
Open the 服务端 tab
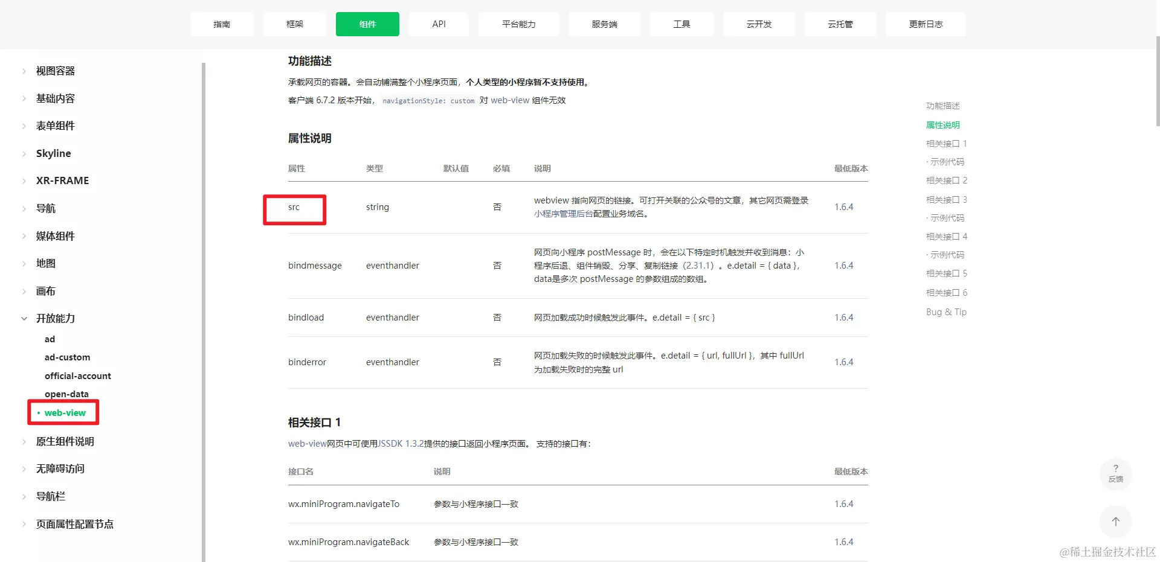tap(604, 24)
